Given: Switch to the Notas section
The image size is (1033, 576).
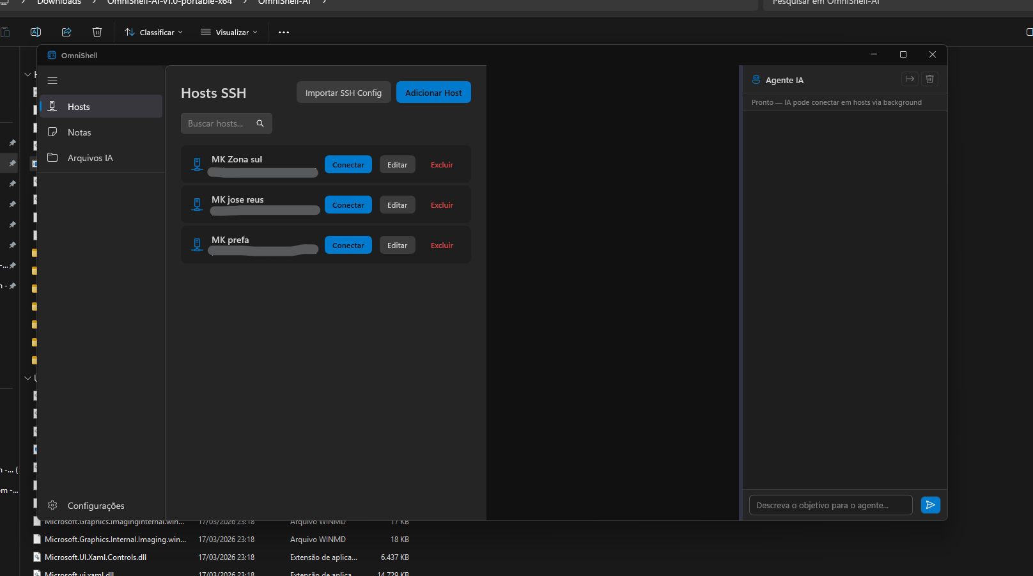Looking at the screenshot, I should pyautogui.click(x=79, y=132).
